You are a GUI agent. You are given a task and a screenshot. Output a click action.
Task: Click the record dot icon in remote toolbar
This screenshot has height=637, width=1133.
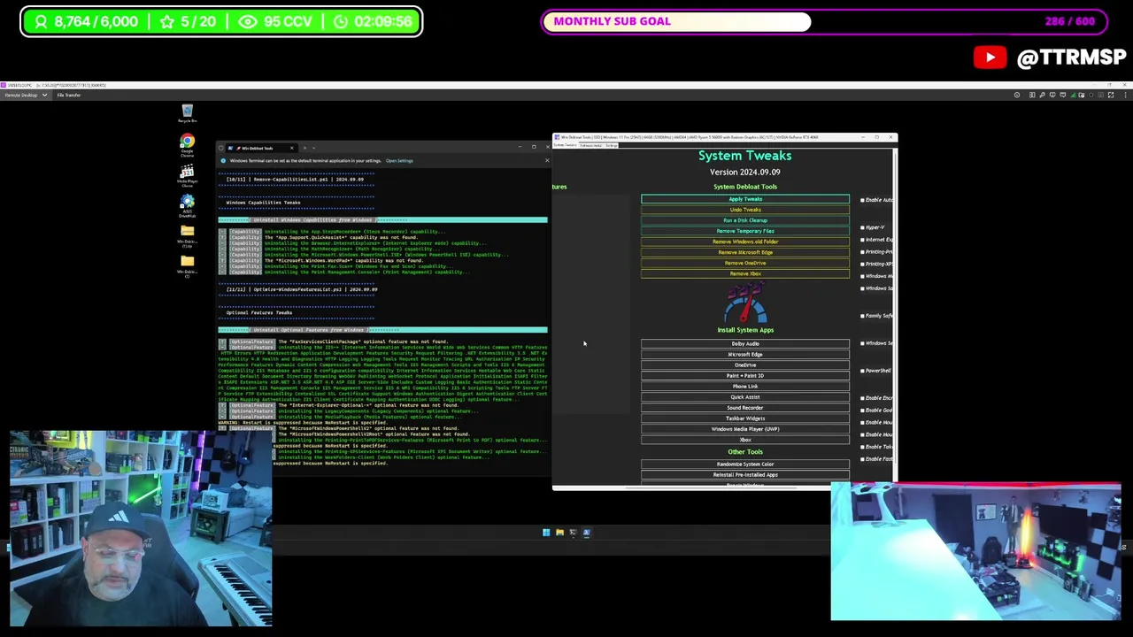click(x=1091, y=95)
